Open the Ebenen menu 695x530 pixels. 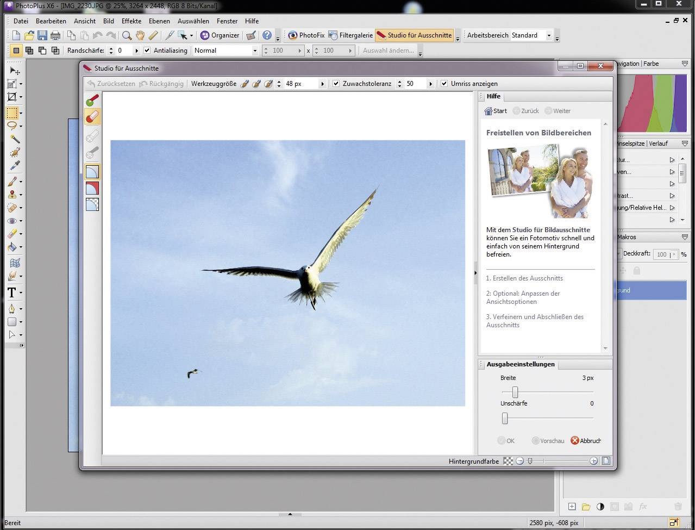pos(159,21)
